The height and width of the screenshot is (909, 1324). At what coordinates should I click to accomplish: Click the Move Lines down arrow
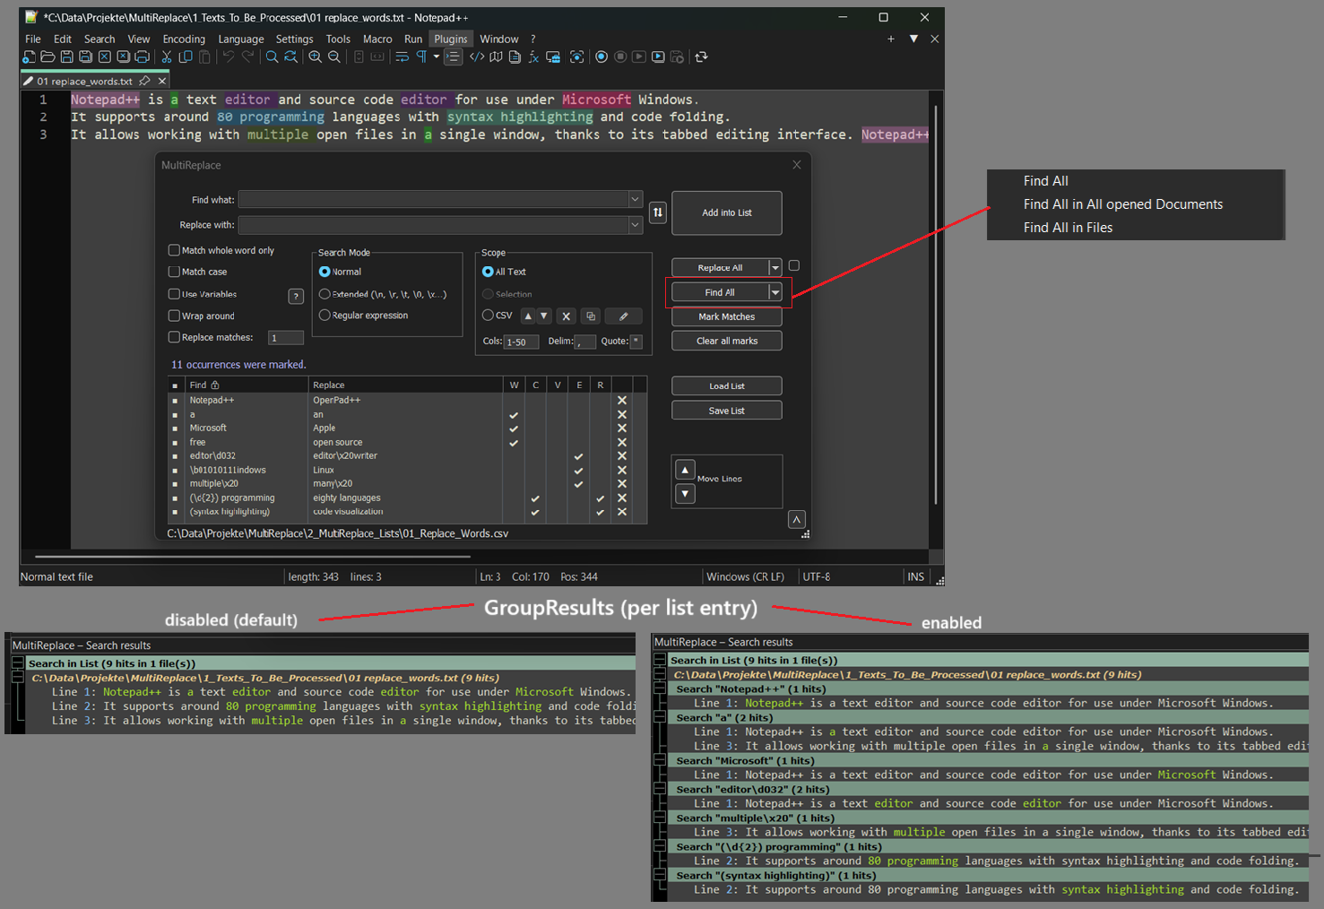(685, 494)
